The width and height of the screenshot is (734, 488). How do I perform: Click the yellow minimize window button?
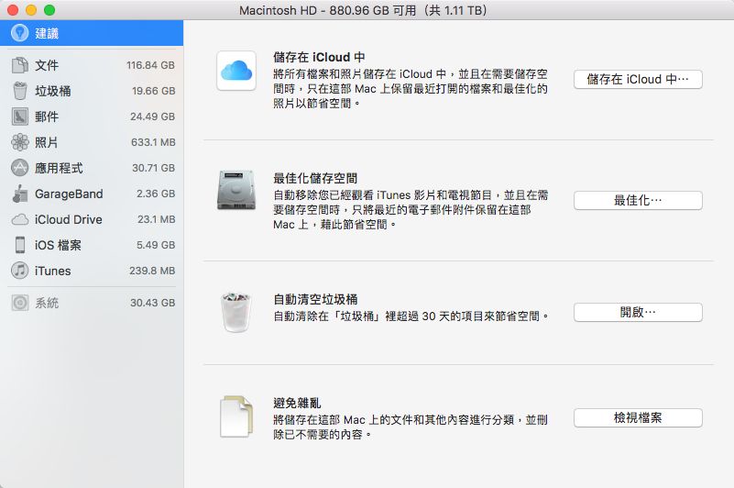point(31,10)
